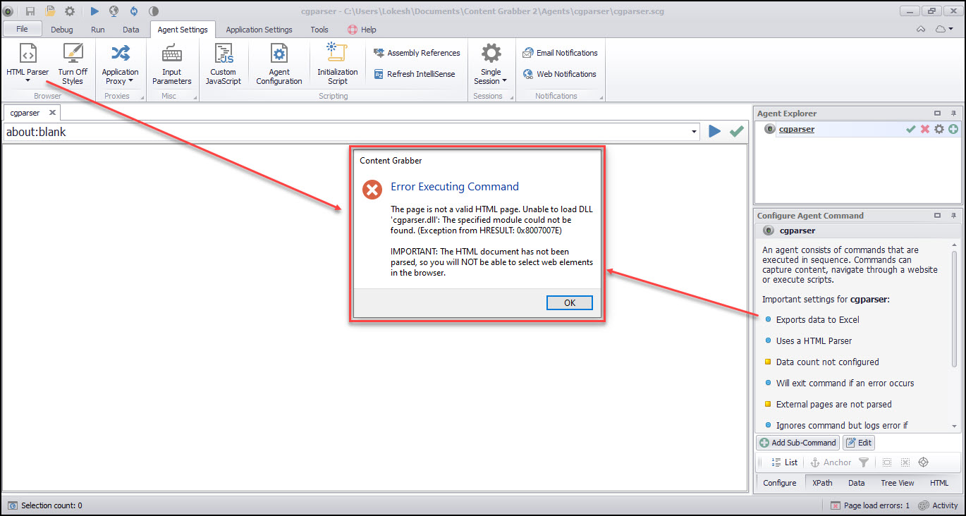This screenshot has width=966, height=516.
Task: Click green checkmark beside address bar
Action: 737,132
